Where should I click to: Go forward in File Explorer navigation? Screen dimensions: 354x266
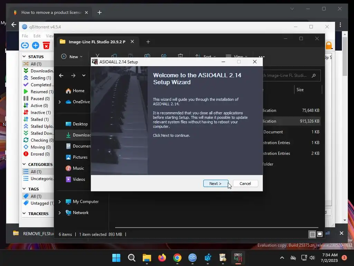pyautogui.click(x=73, y=76)
